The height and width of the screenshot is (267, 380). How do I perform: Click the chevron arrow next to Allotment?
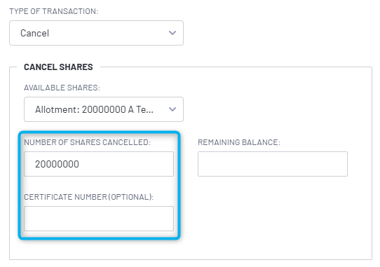(x=172, y=109)
